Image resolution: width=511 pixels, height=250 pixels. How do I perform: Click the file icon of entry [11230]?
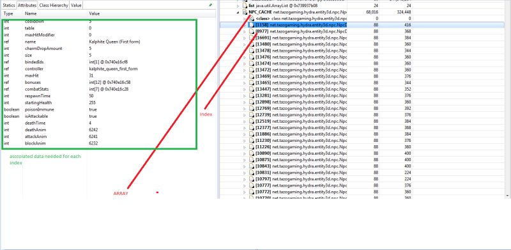point(251,140)
